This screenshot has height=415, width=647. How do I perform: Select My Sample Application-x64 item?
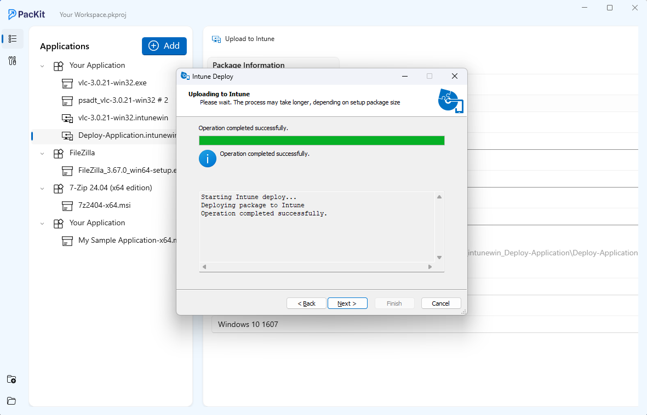pos(128,240)
